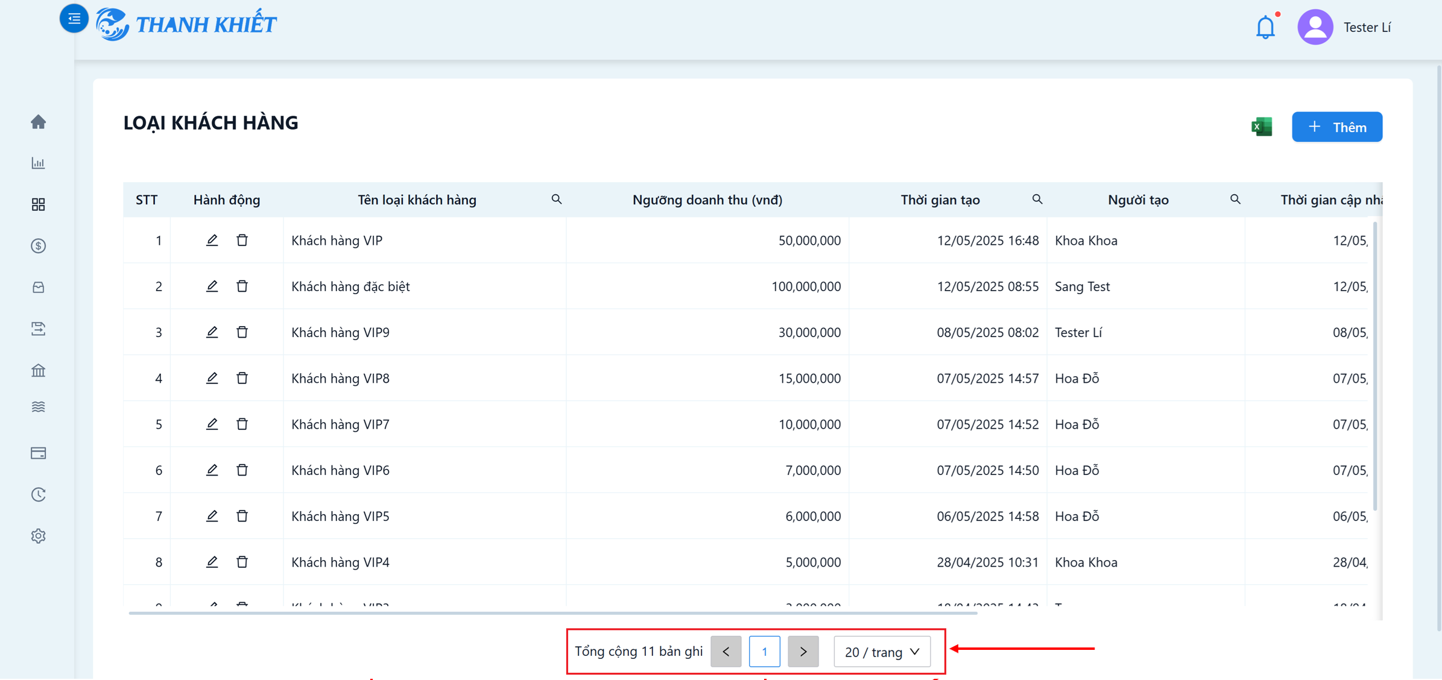This screenshot has width=1442, height=680.
Task: Search in Tên loại khách hàng column
Action: pos(557,199)
